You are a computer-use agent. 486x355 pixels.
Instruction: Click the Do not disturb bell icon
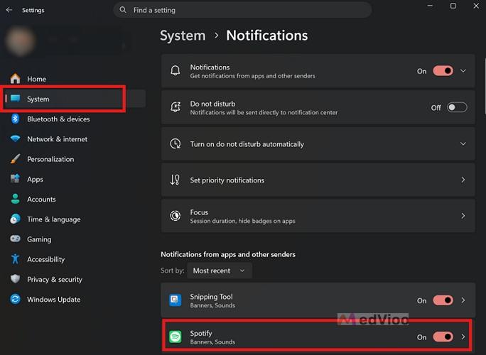click(175, 107)
